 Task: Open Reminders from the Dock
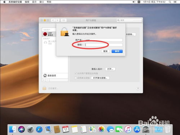(84, 129)
